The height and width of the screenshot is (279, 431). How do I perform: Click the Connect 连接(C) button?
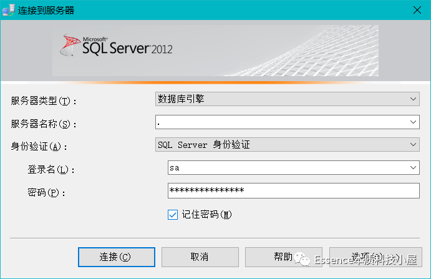coord(117,257)
